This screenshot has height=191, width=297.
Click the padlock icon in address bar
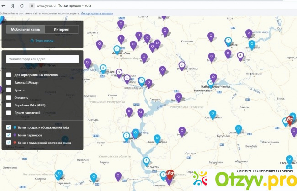32,5
